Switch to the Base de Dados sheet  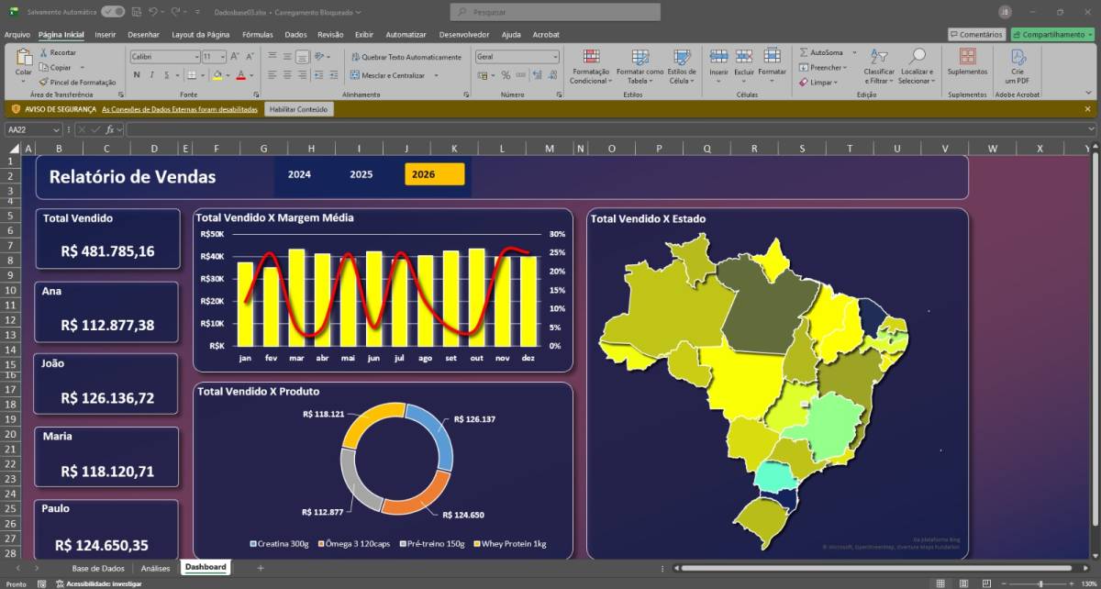point(98,568)
